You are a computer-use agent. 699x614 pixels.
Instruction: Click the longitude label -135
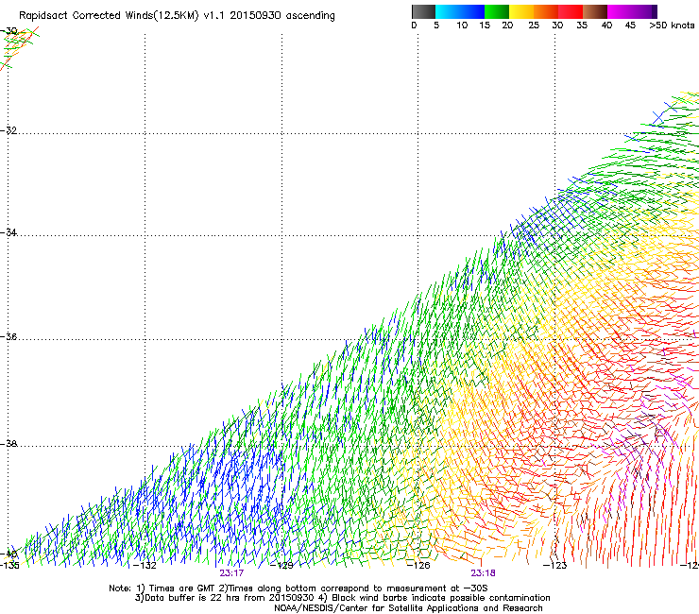pos(9,566)
